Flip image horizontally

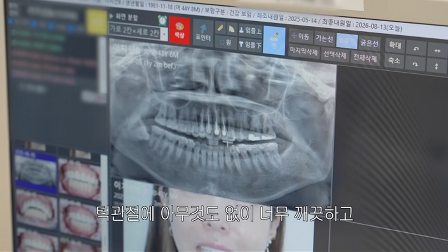(438, 51)
